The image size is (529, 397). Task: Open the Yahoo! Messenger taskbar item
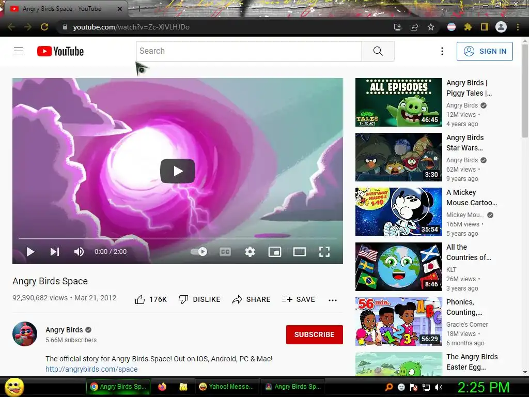pos(226,387)
